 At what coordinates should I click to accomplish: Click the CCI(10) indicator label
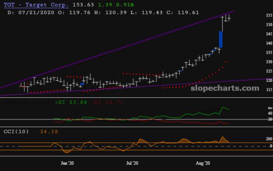coord(16,131)
